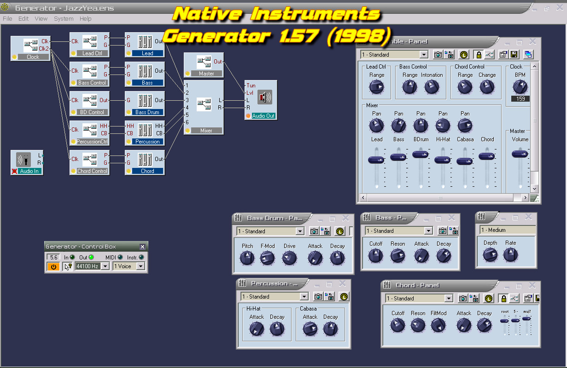Open the System menu
567x368 pixels.
[x=64, y=19]
